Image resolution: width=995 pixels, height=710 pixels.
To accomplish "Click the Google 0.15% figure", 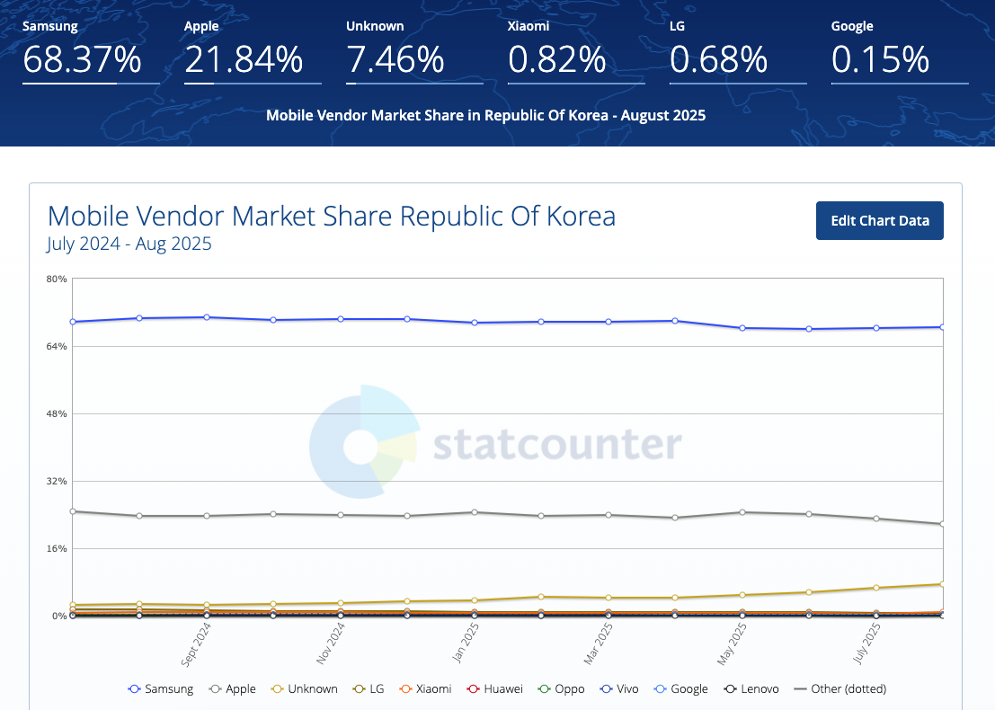I will click(881, 59).
